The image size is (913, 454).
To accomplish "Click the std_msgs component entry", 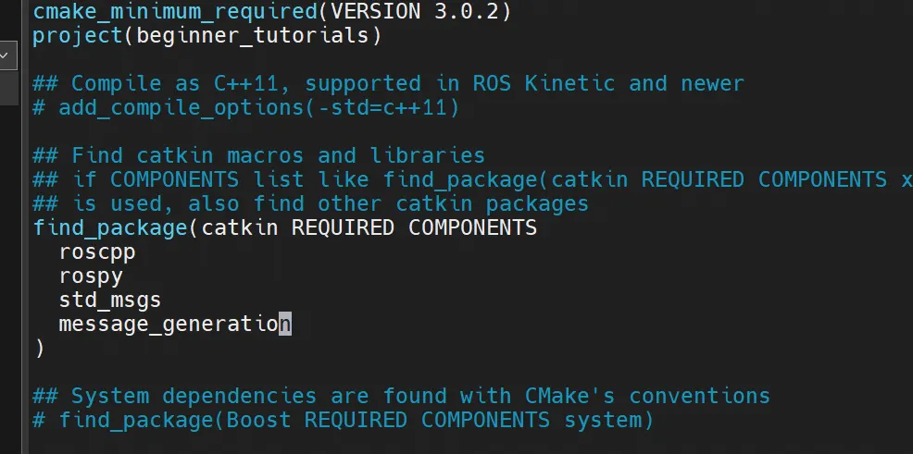I will (x=110, y=300).
